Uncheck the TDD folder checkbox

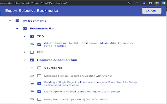pos(32,36)
